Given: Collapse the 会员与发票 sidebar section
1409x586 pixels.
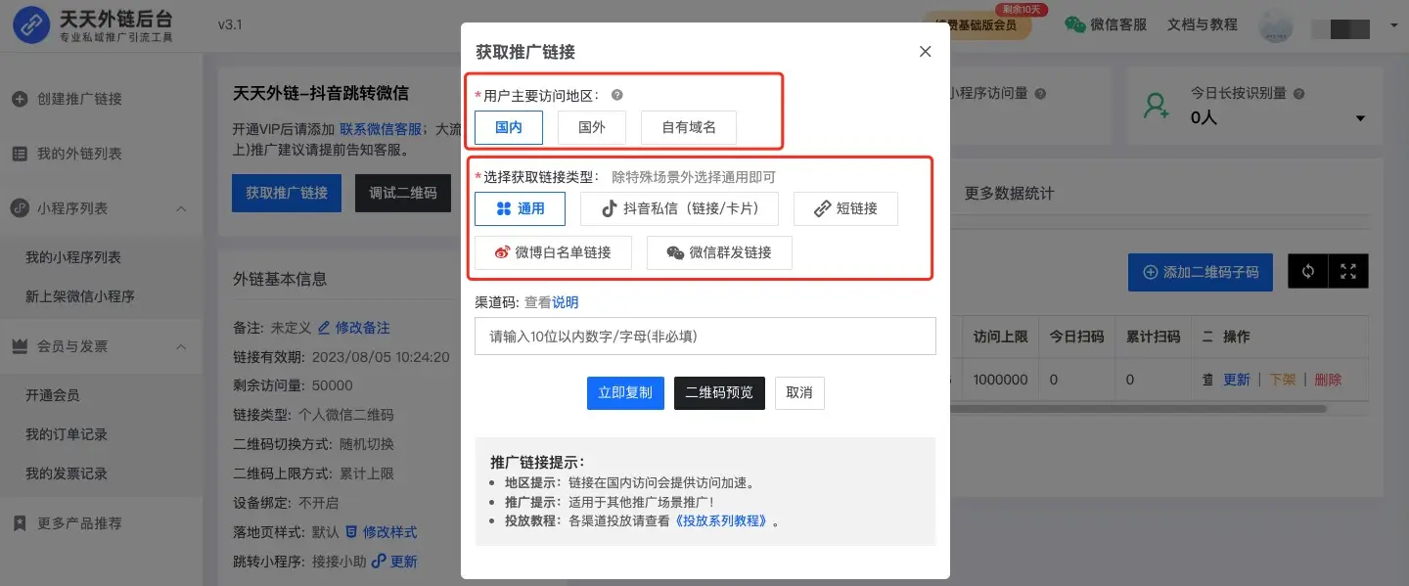Looking at the screenshot, I should pyautogui.click(x=181, y=346).
